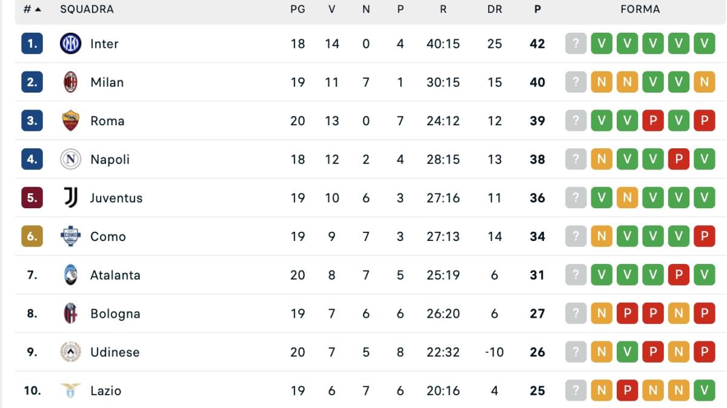Viewport: 727px width, 408px height.
Task: Click the Inter club crest
Action: (x=71, y=44)
